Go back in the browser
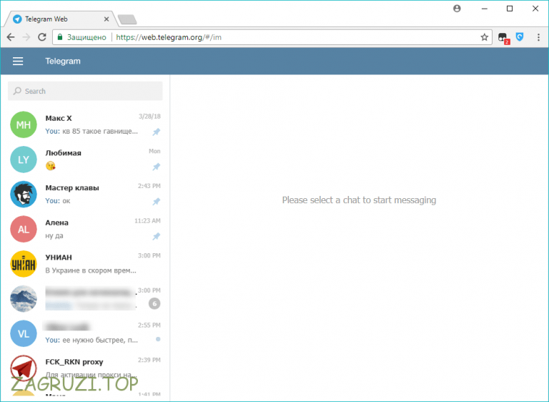Screen dimensions: 549x402 (x=11, y=37)
